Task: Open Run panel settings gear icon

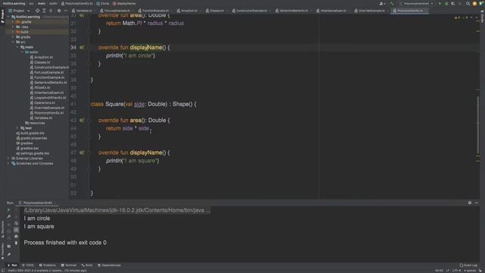Action: point(470,202)
